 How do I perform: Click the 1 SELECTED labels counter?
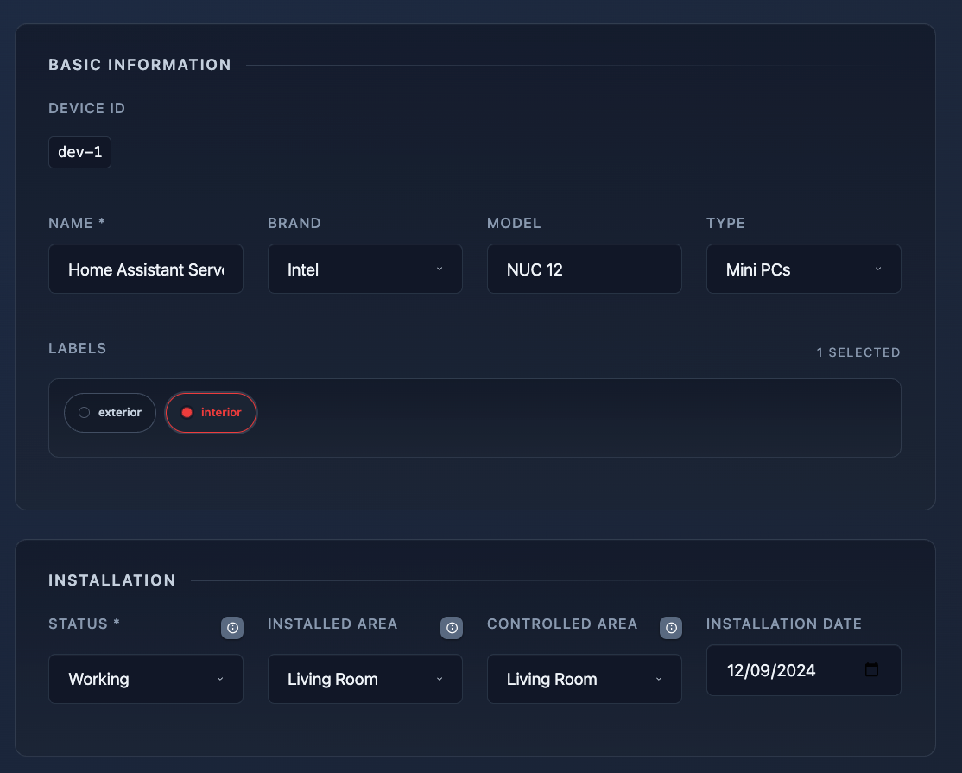tap(858, 352)
